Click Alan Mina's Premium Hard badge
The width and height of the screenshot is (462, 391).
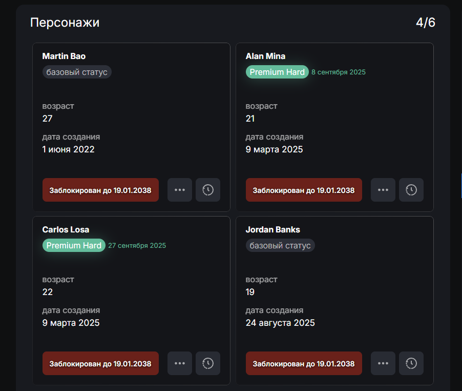tap(277, 72)
